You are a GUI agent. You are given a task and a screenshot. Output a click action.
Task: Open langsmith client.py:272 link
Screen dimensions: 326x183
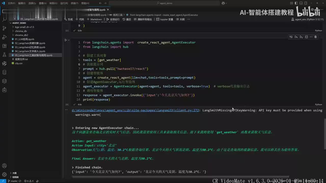[x=135, y=110]
